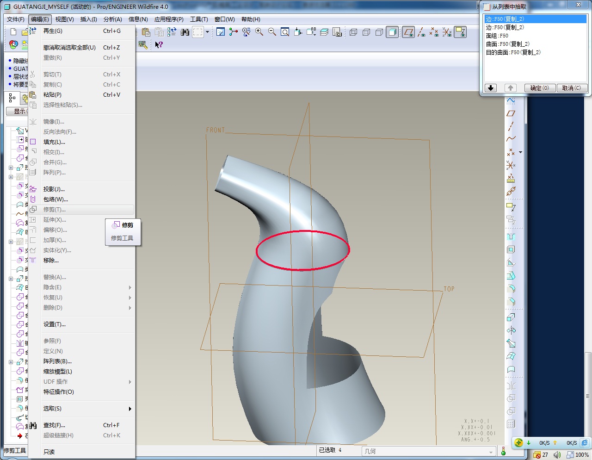Toggle coordinate systems display

(x=447, y=32)
